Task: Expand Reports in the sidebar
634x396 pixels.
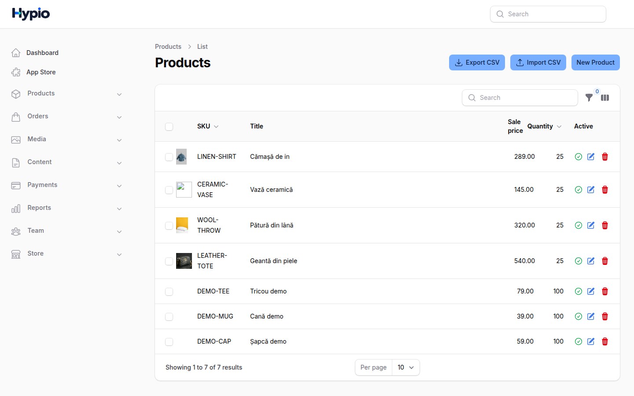Action: tap(67, 208)
